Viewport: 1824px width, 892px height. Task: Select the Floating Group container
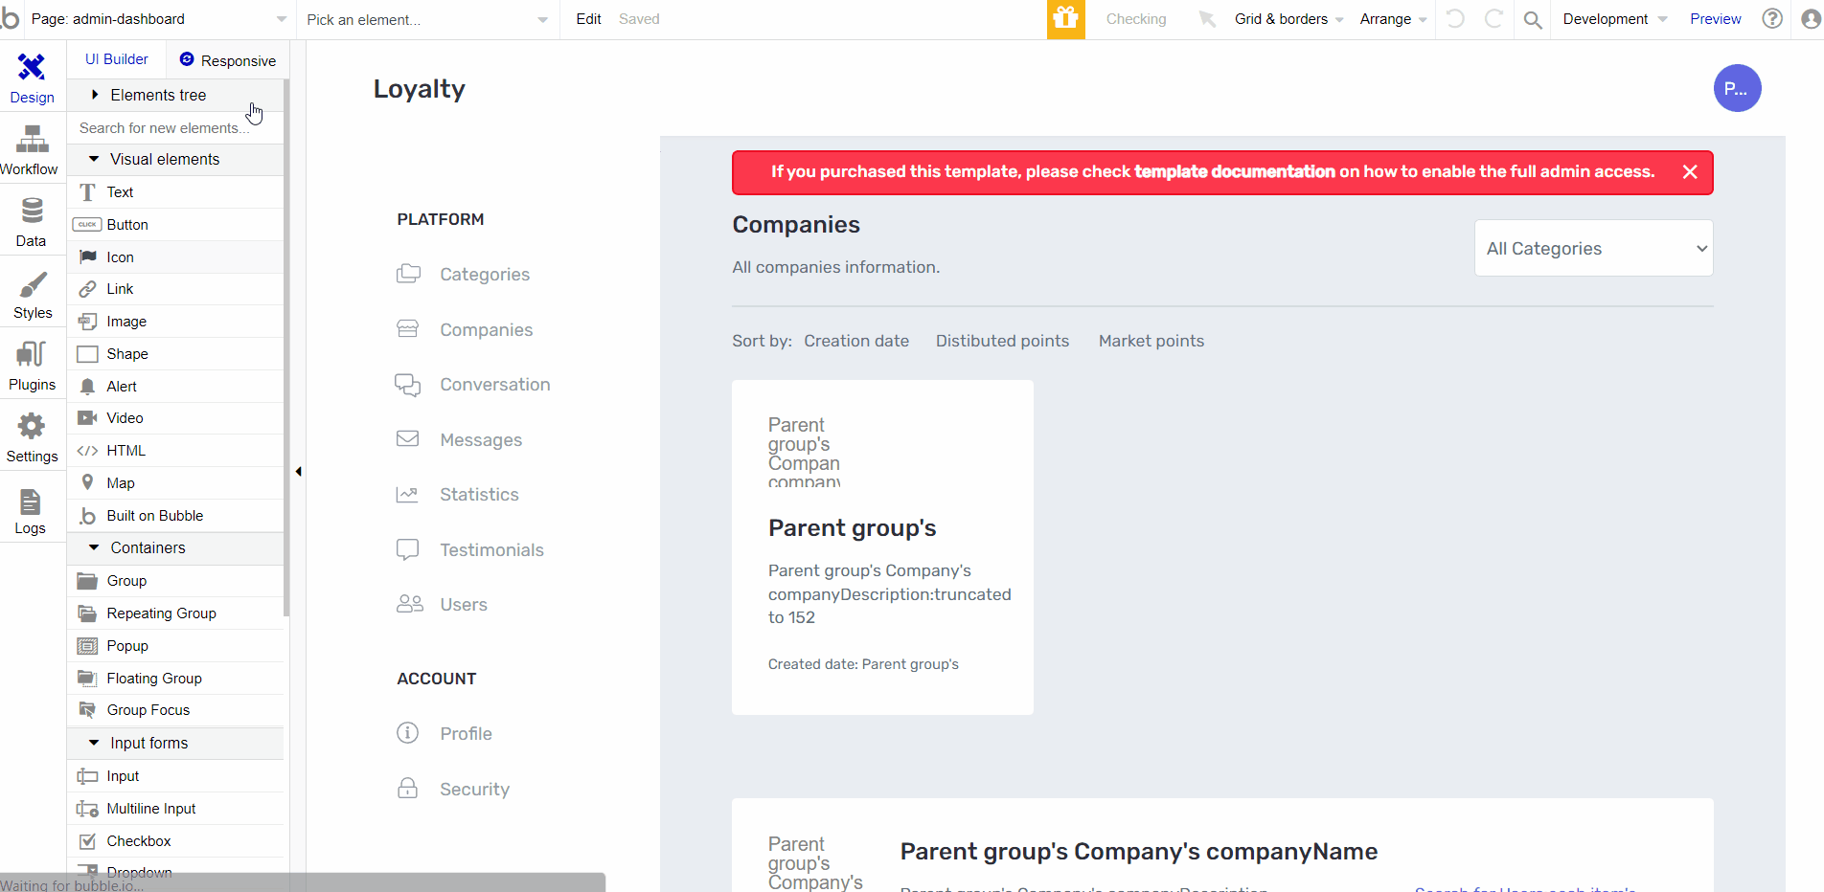pyautogui.click(x=175, y=679)
